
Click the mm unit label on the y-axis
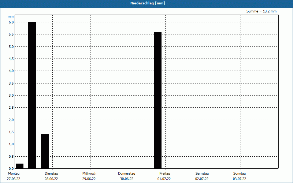11,16
